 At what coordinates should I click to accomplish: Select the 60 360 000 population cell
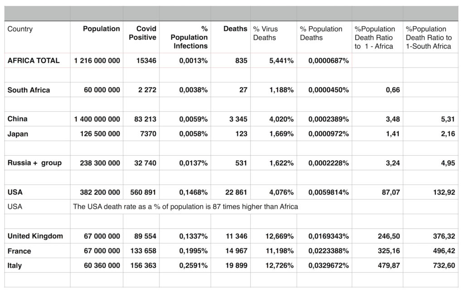pos(97,265)
